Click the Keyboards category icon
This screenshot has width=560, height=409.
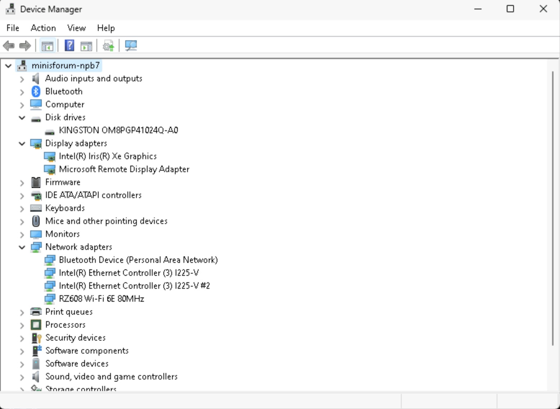coord(36,208)
